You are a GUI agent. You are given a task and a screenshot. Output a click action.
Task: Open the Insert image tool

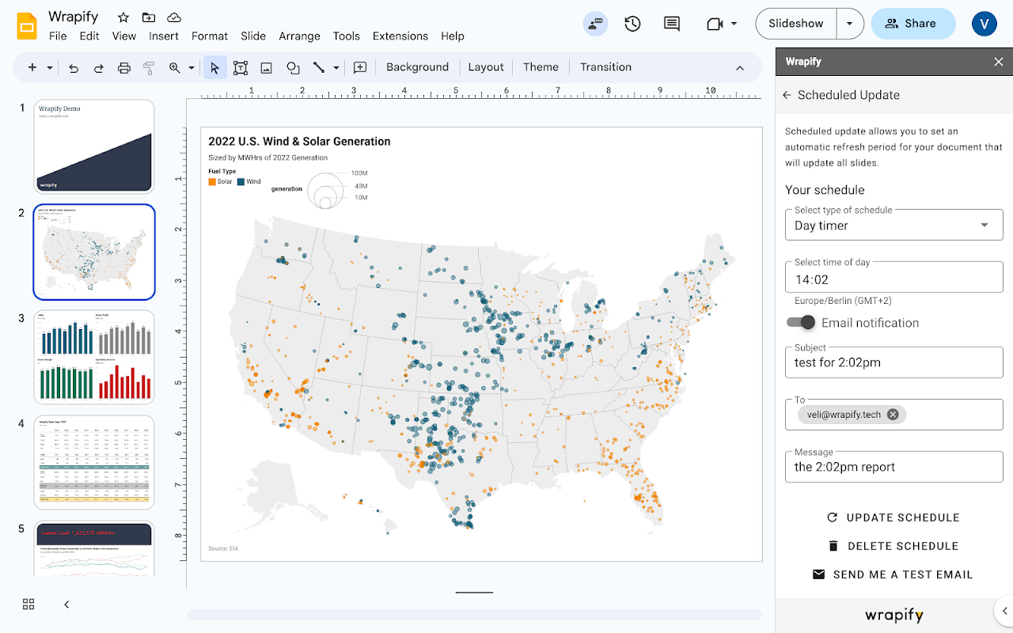coord(266,67)
